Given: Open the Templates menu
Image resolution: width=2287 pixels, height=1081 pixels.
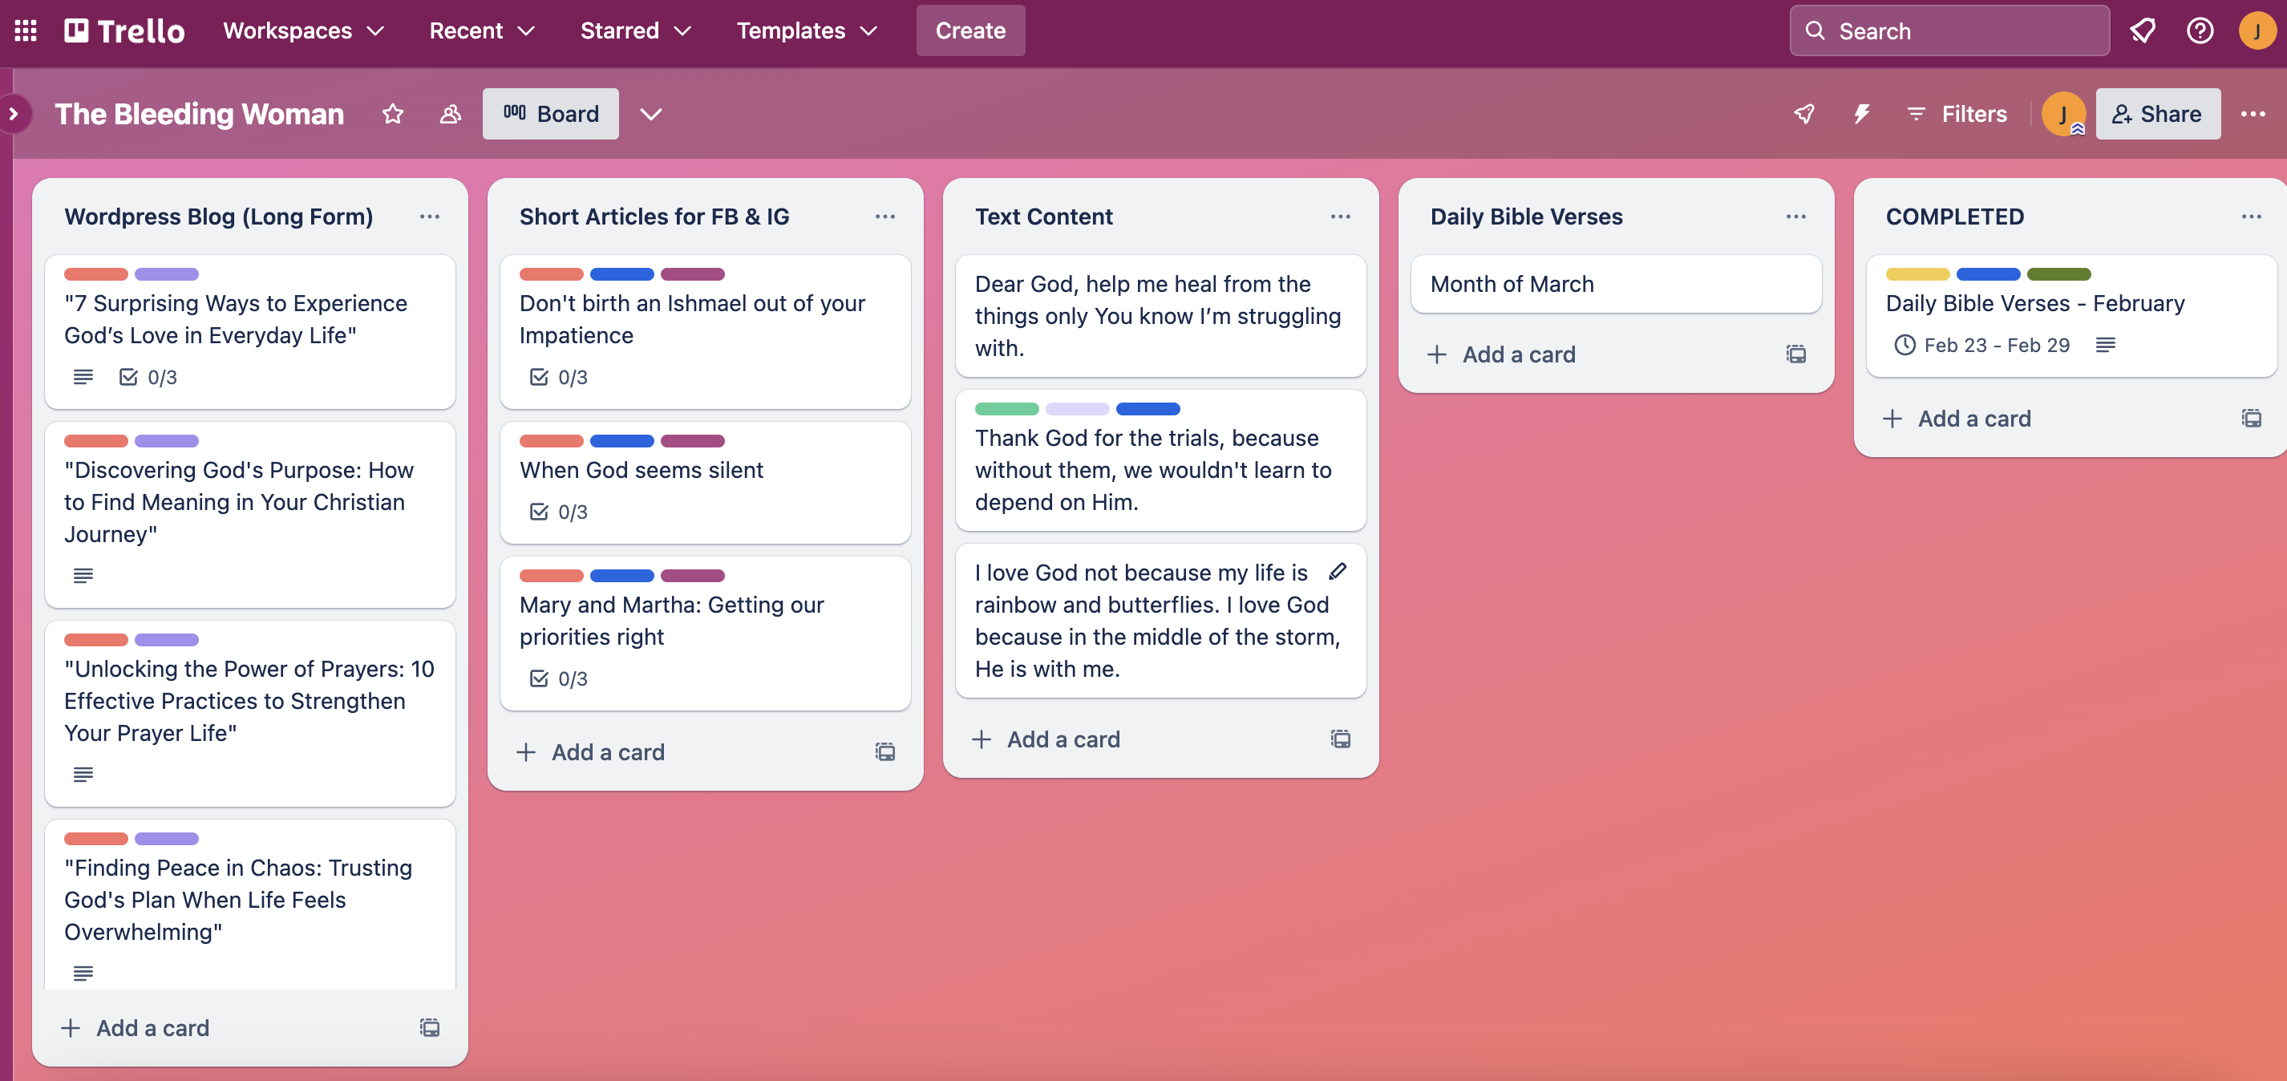Looking at the screenshot, I should [806, 31].
